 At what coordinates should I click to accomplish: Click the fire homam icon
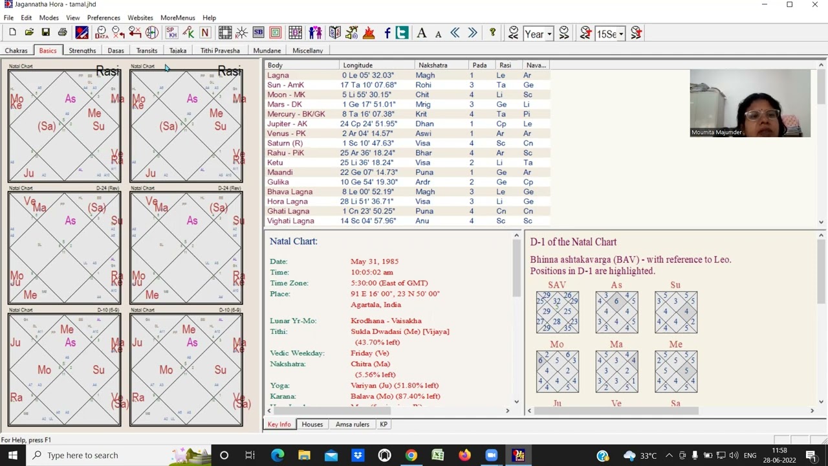368,33
